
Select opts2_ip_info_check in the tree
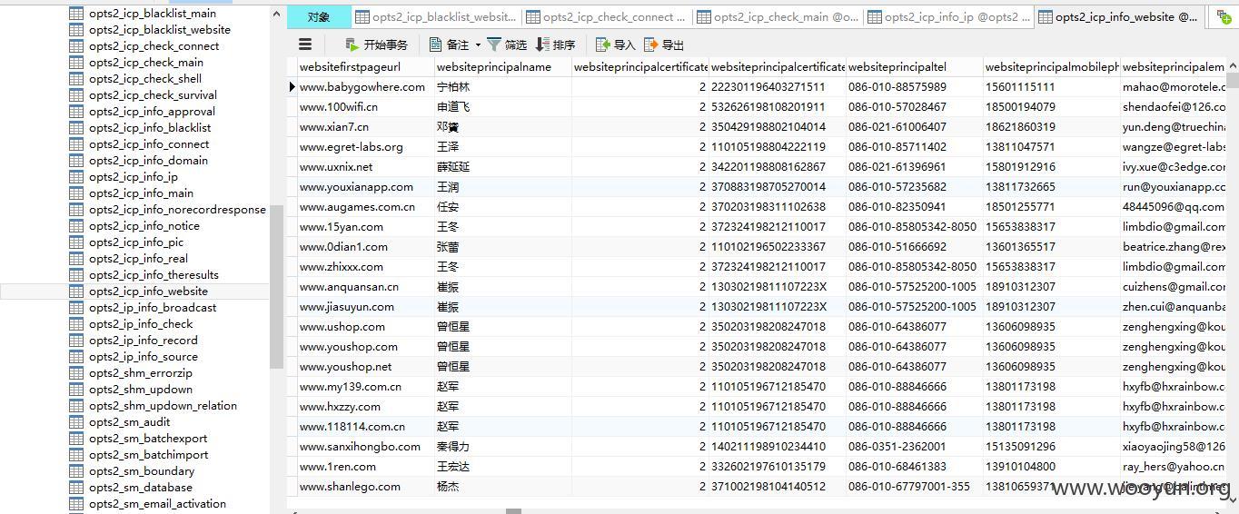point(141,324)
